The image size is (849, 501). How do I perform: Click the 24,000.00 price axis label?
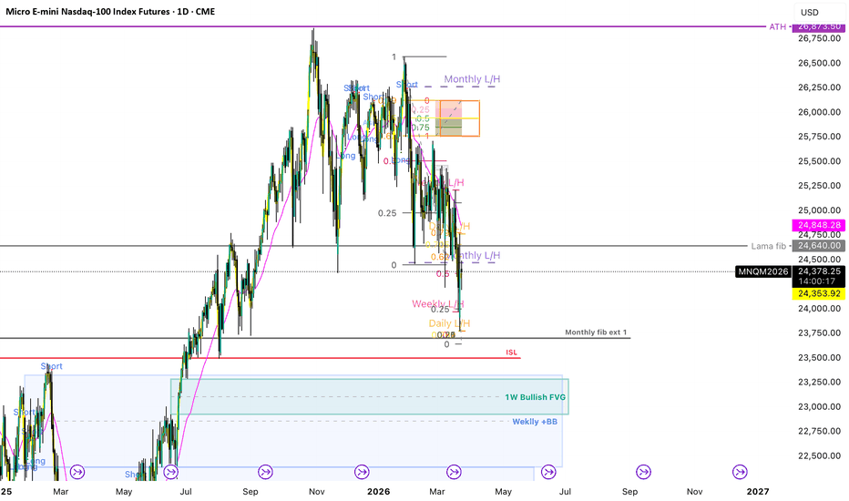[x=819, y=309]
